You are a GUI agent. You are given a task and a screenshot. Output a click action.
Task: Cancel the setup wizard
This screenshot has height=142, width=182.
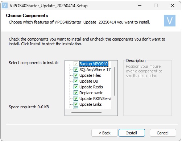(163, 133)
